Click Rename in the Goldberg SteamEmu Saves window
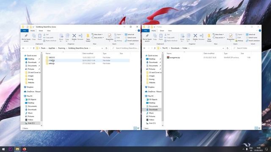 tap(80, 37)
